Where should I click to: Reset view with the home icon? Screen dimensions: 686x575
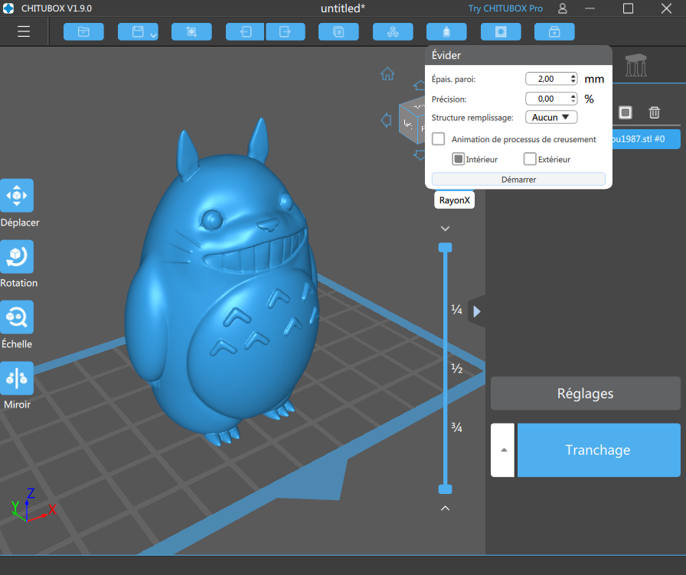(x=387, y=74)
